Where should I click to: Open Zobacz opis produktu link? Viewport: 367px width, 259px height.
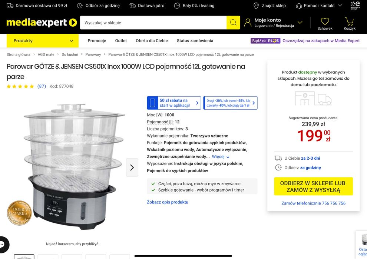pos(168,202)
